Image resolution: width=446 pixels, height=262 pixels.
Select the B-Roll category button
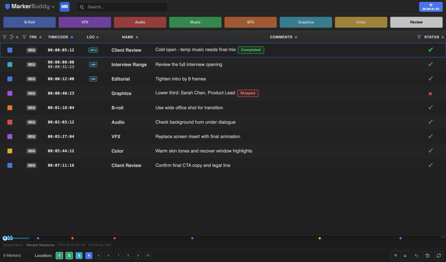click(30, 22)
